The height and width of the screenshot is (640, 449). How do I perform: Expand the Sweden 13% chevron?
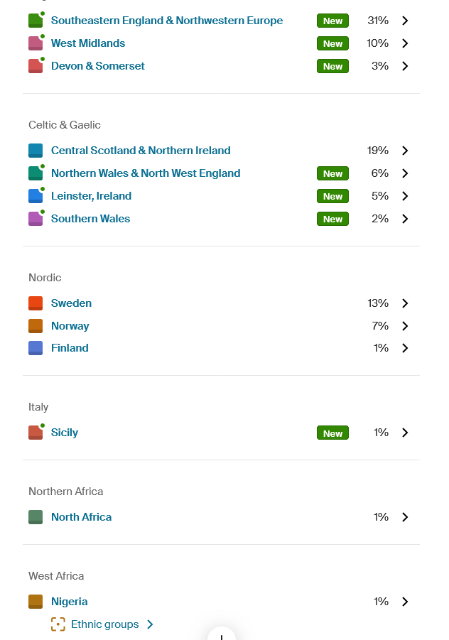(405, 303)
